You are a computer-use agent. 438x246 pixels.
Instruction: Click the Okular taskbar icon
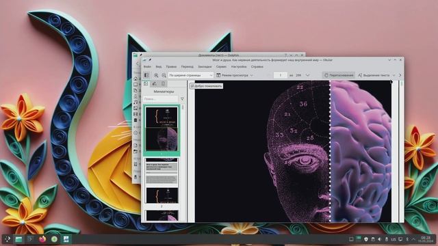(66, 239)
